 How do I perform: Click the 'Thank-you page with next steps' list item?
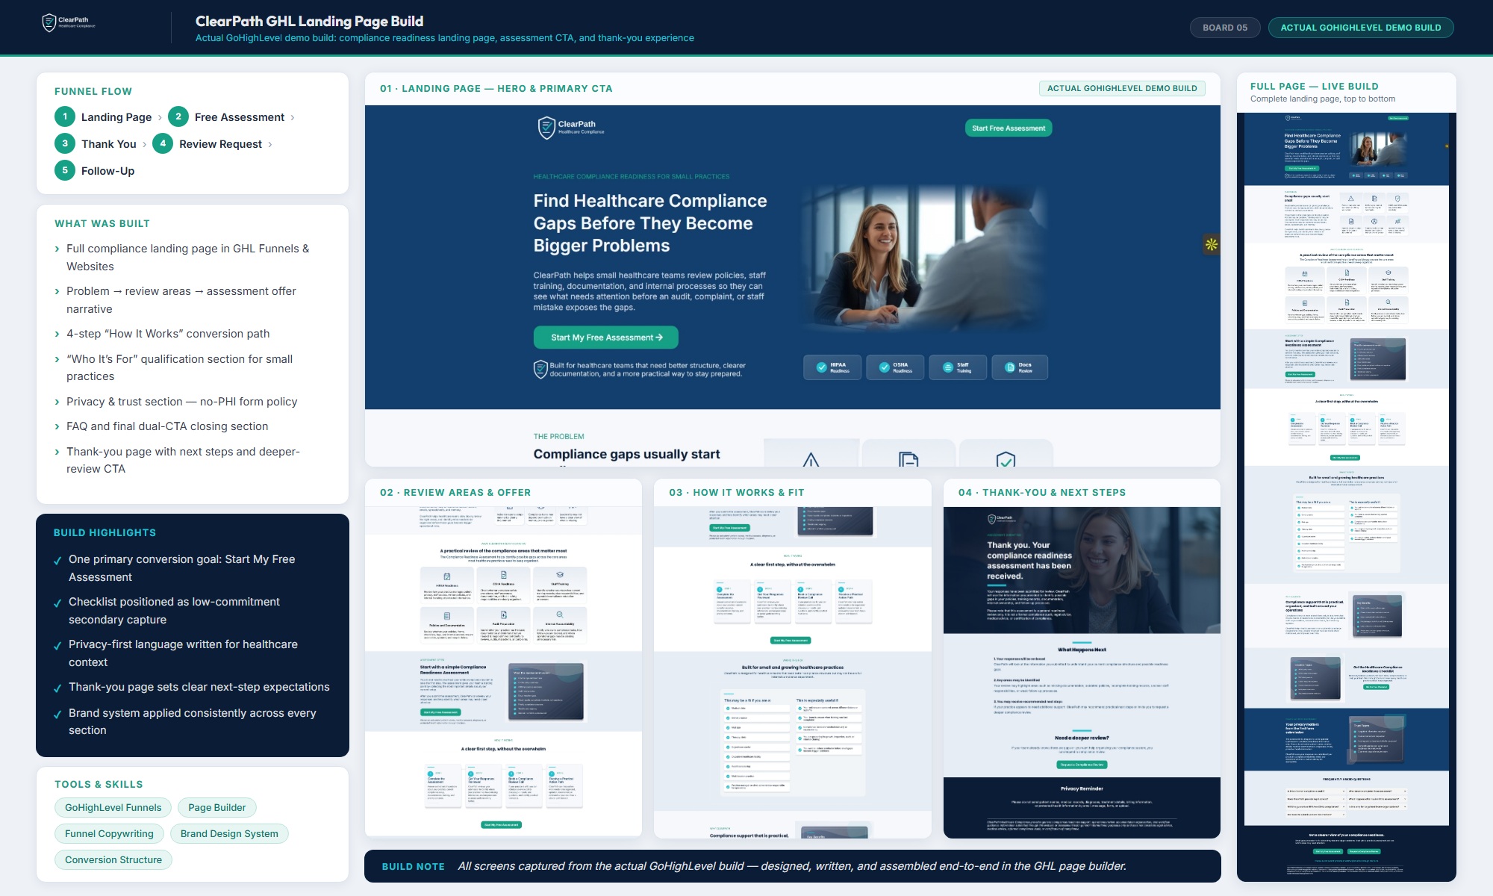[183, 460]
